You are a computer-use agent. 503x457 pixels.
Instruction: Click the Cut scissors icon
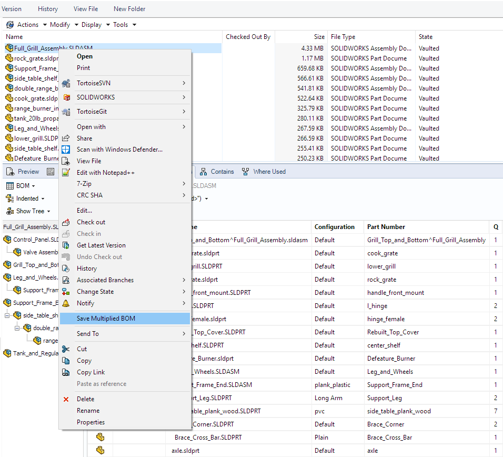(66, 349)
